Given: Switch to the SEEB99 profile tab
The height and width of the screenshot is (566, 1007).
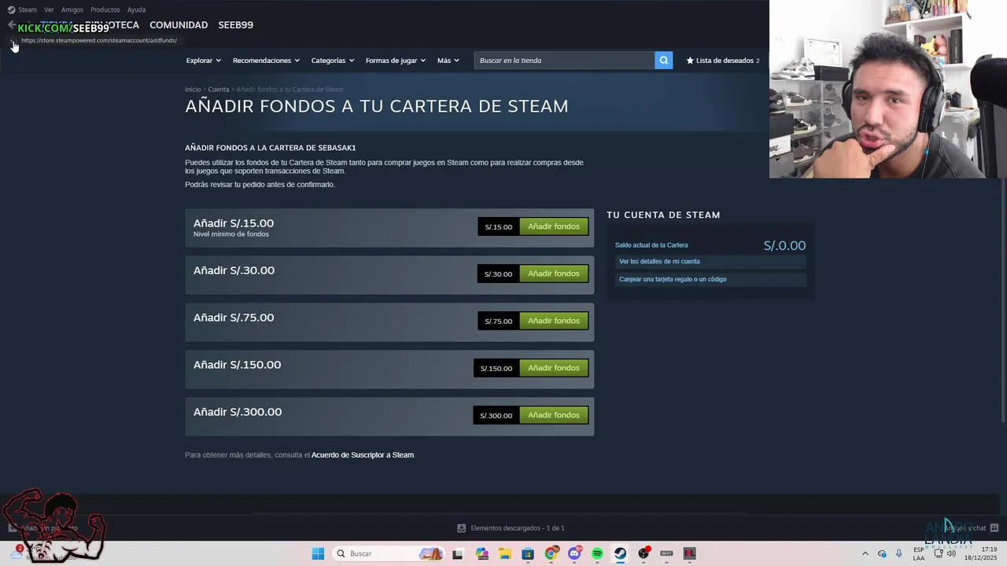Looking at the screenshot, I should click(x=235, y=25).
